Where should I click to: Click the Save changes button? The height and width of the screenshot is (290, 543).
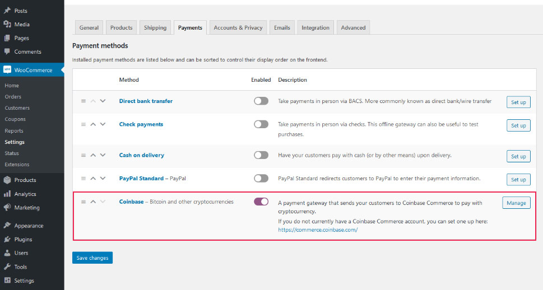92,258
